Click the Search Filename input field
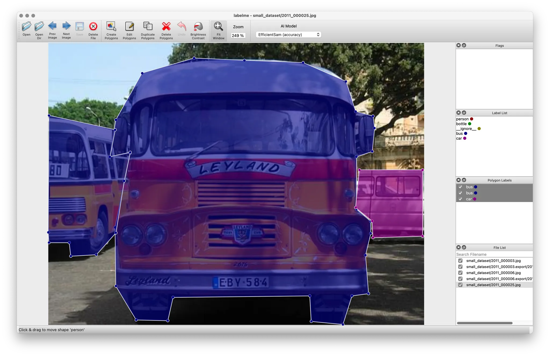Viewport: 550px width, 356px height. (494, 254)
